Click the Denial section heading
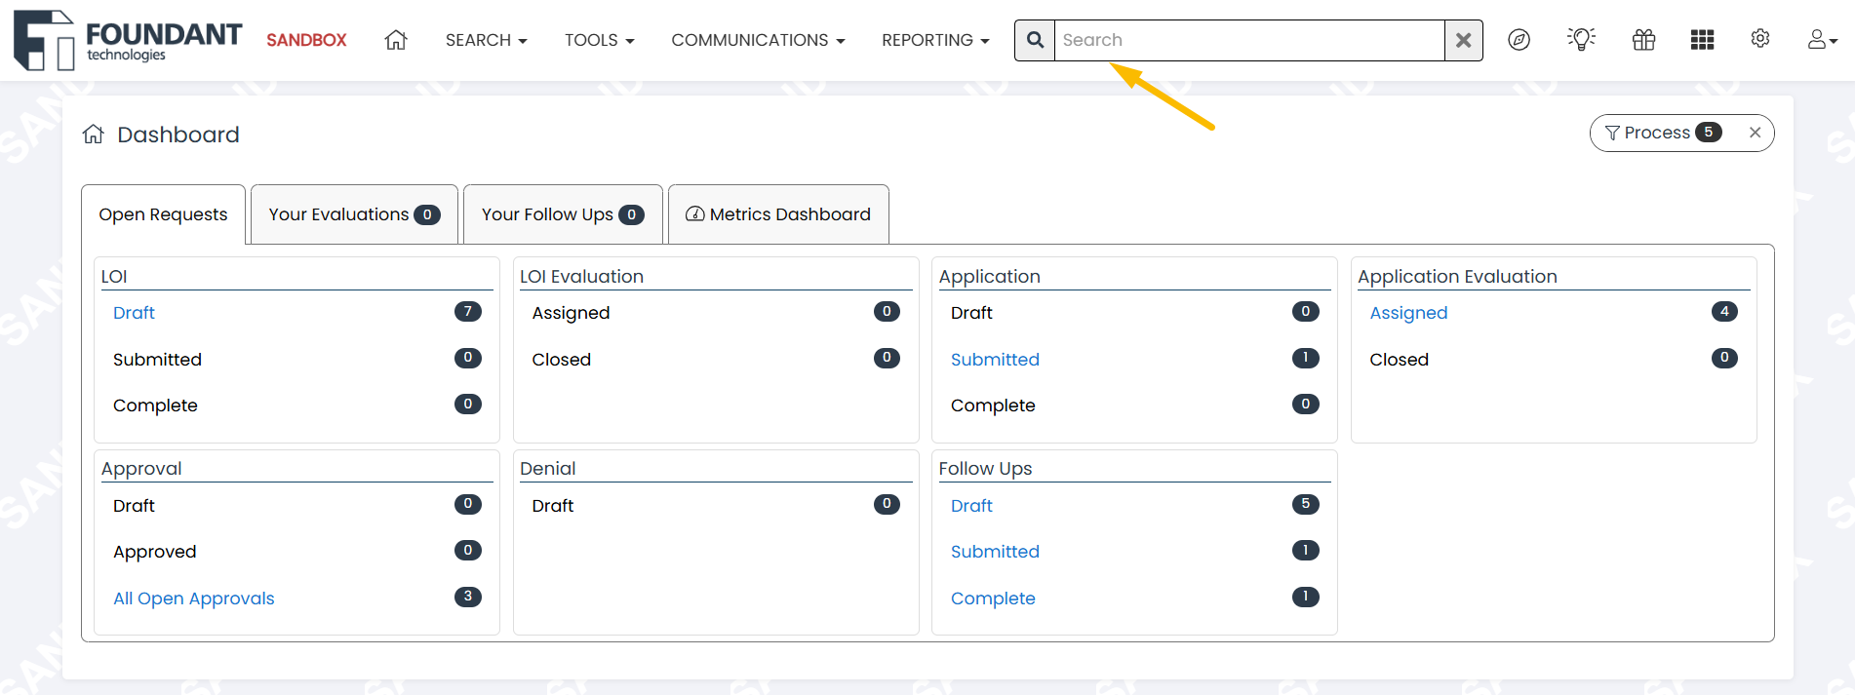 coord(547,469)
